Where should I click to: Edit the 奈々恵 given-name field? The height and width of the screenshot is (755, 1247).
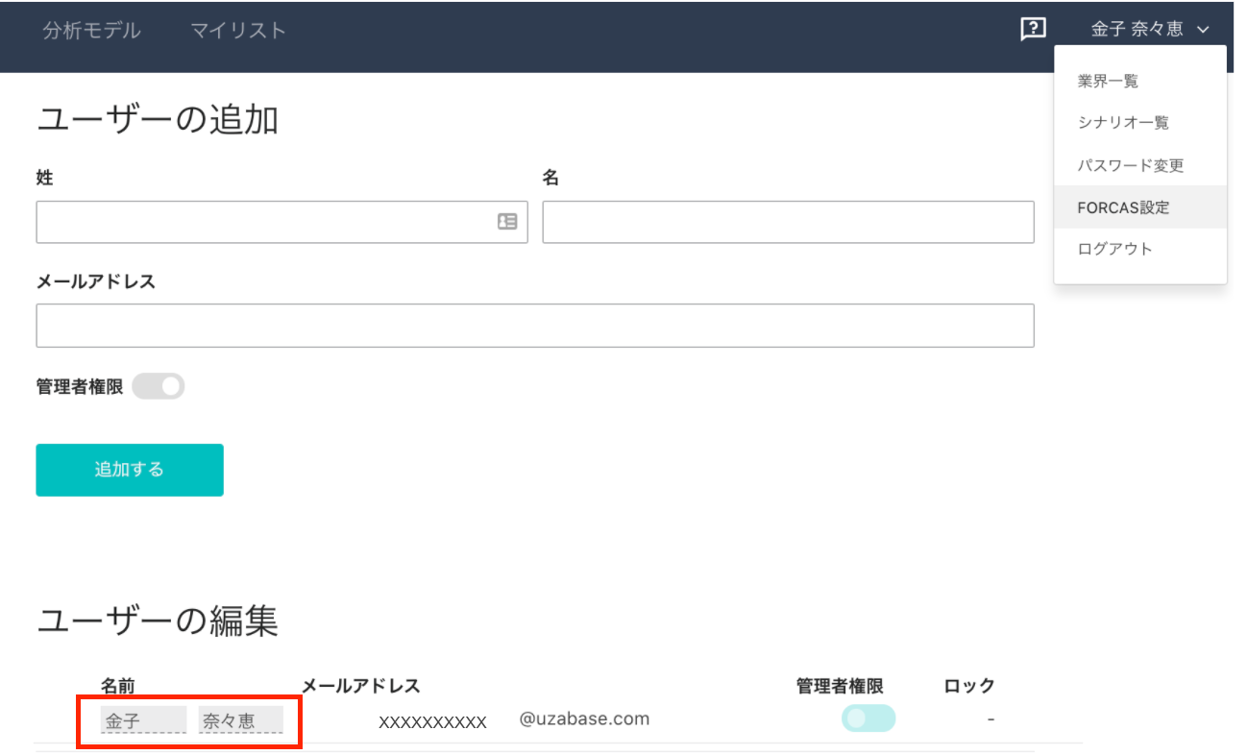coord(240,720)
